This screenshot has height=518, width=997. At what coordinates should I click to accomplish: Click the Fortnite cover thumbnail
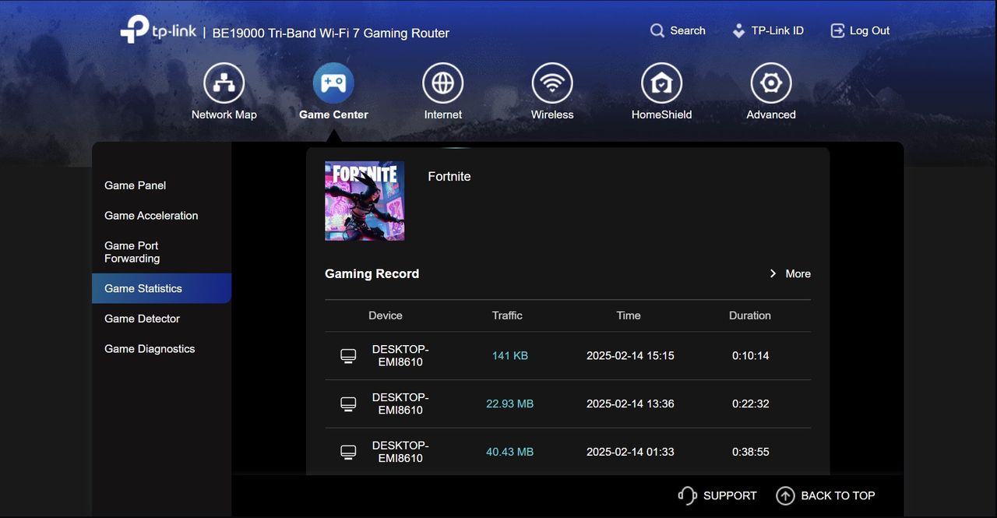(x=365, y=201)
